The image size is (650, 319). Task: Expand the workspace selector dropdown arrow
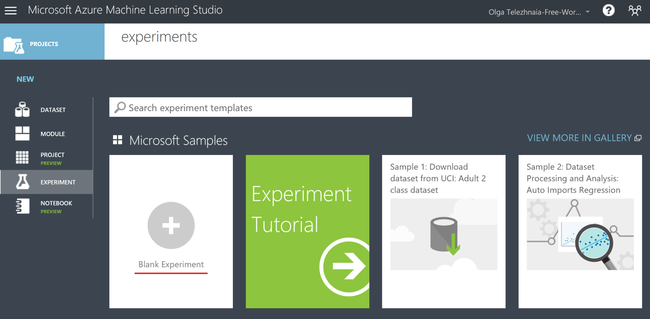tap(588, 12)
